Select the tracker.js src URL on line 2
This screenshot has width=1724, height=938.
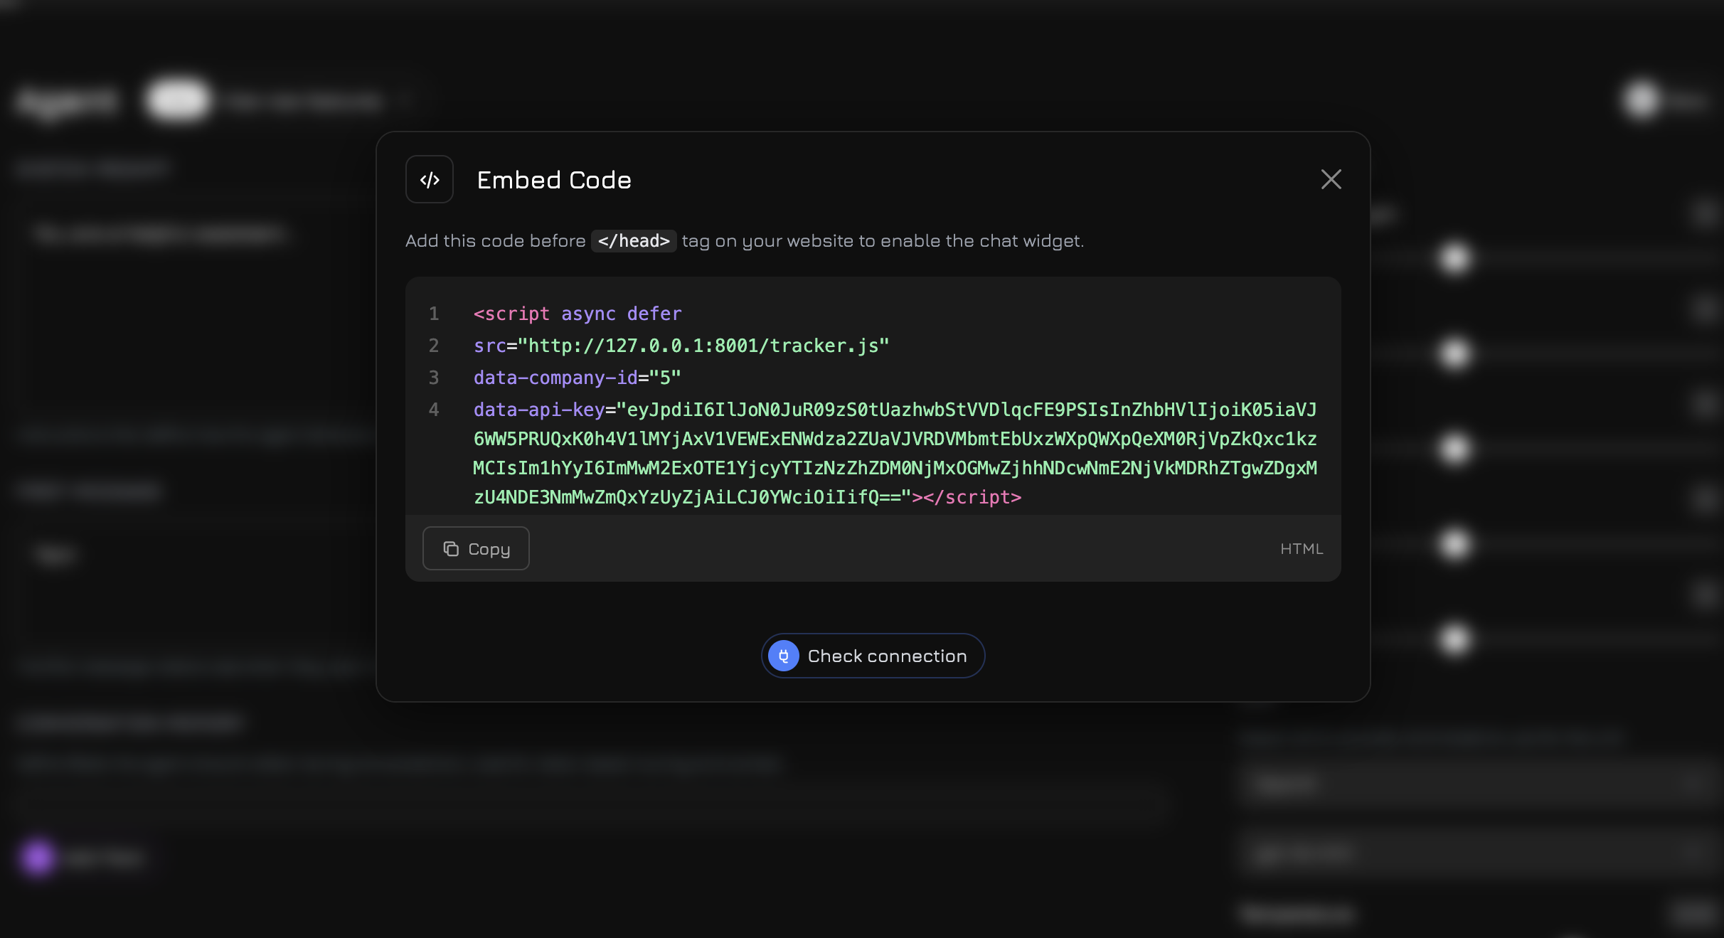tap(704, 346)
